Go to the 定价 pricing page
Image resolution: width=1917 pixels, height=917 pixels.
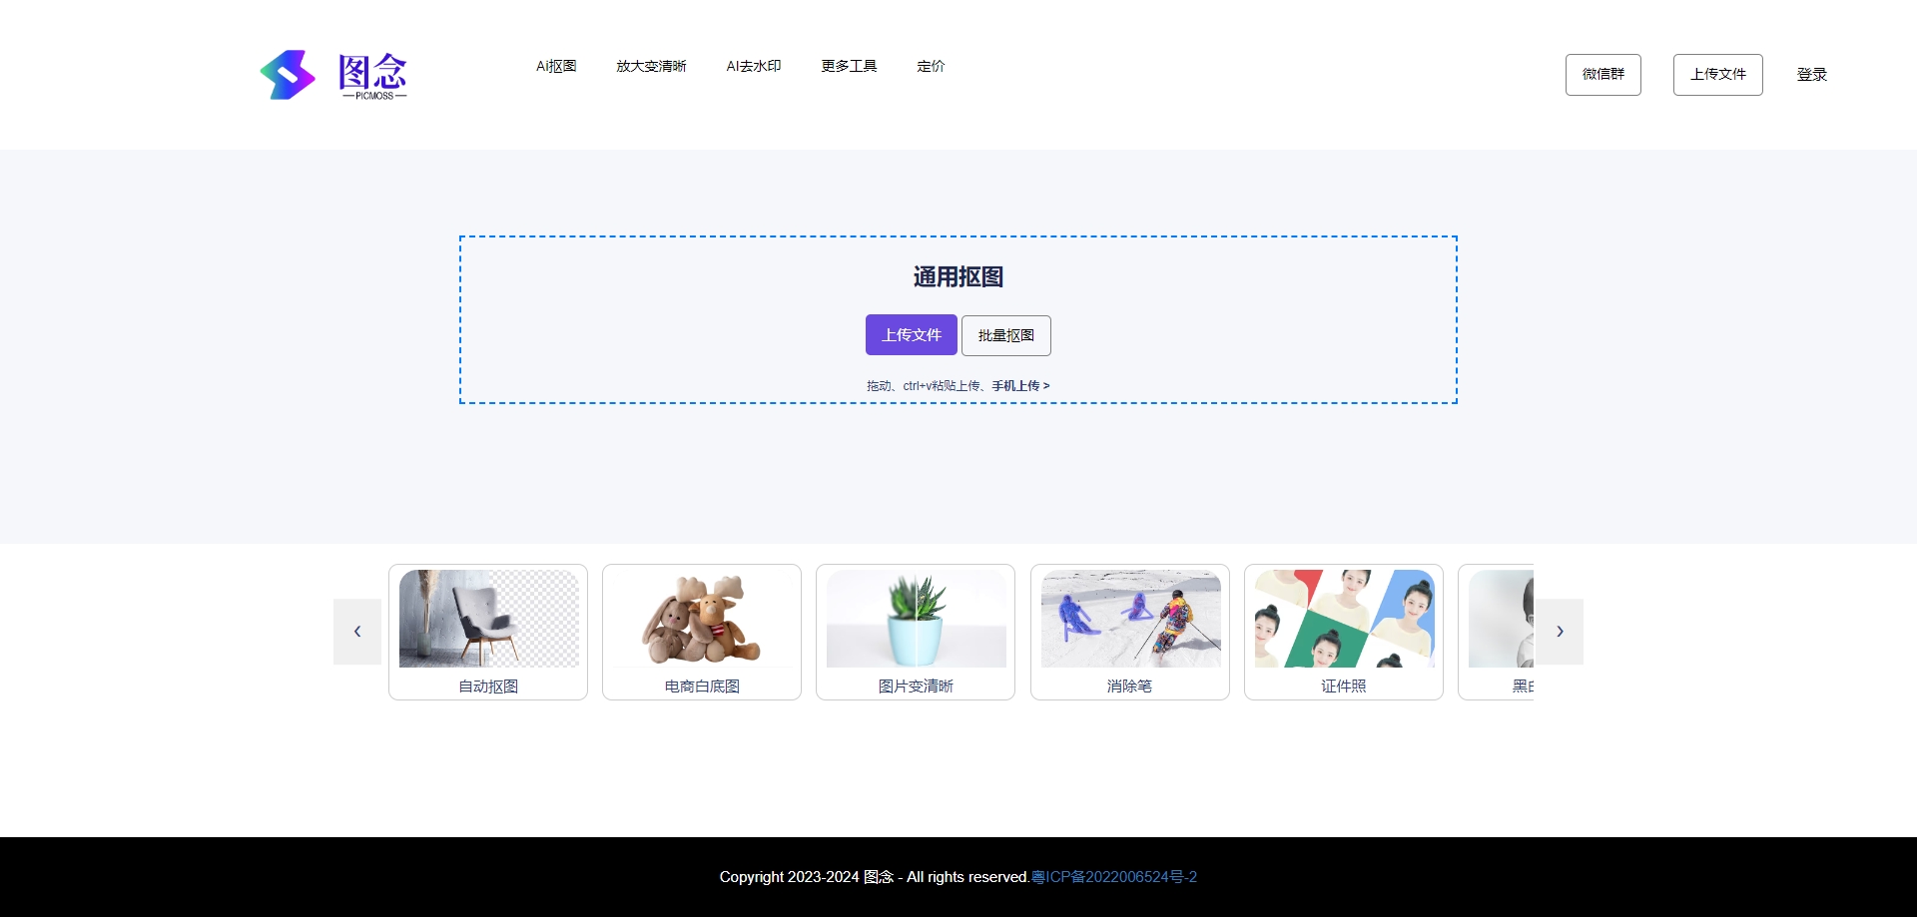click(x=931, y=66)
